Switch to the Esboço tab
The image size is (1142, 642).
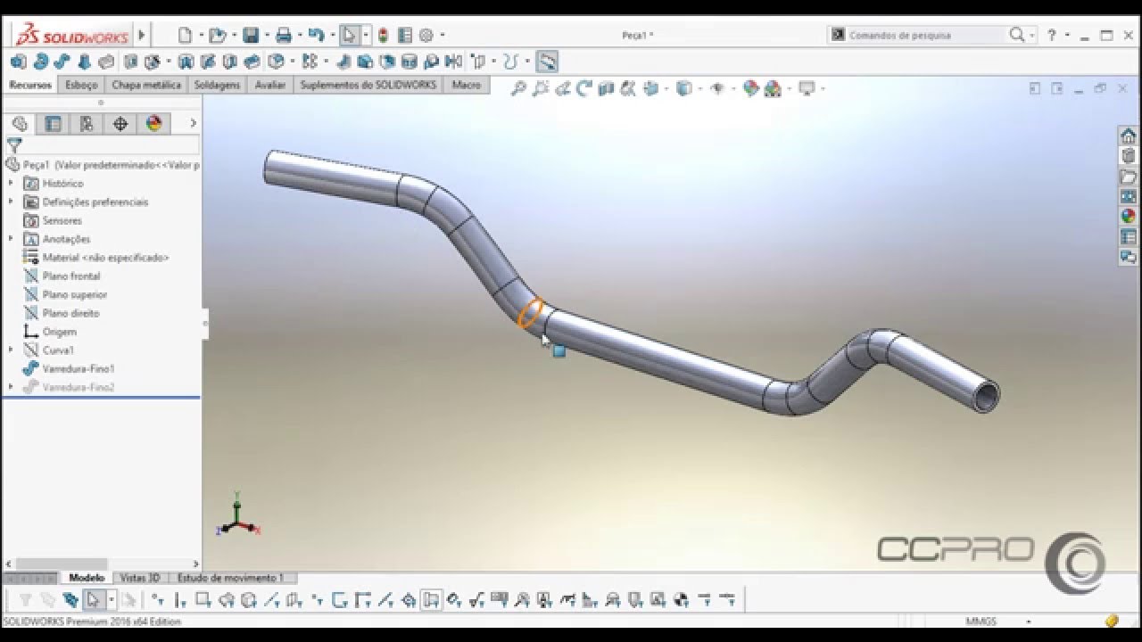(81, 85)
